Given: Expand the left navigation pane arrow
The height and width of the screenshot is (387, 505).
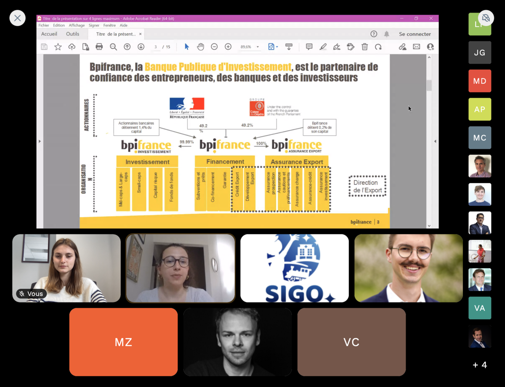Looking at the screenshot, I should pos(40,141).
